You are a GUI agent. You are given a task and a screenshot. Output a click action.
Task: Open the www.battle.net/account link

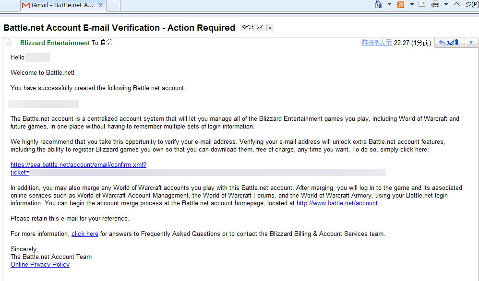tap(337, 203)
